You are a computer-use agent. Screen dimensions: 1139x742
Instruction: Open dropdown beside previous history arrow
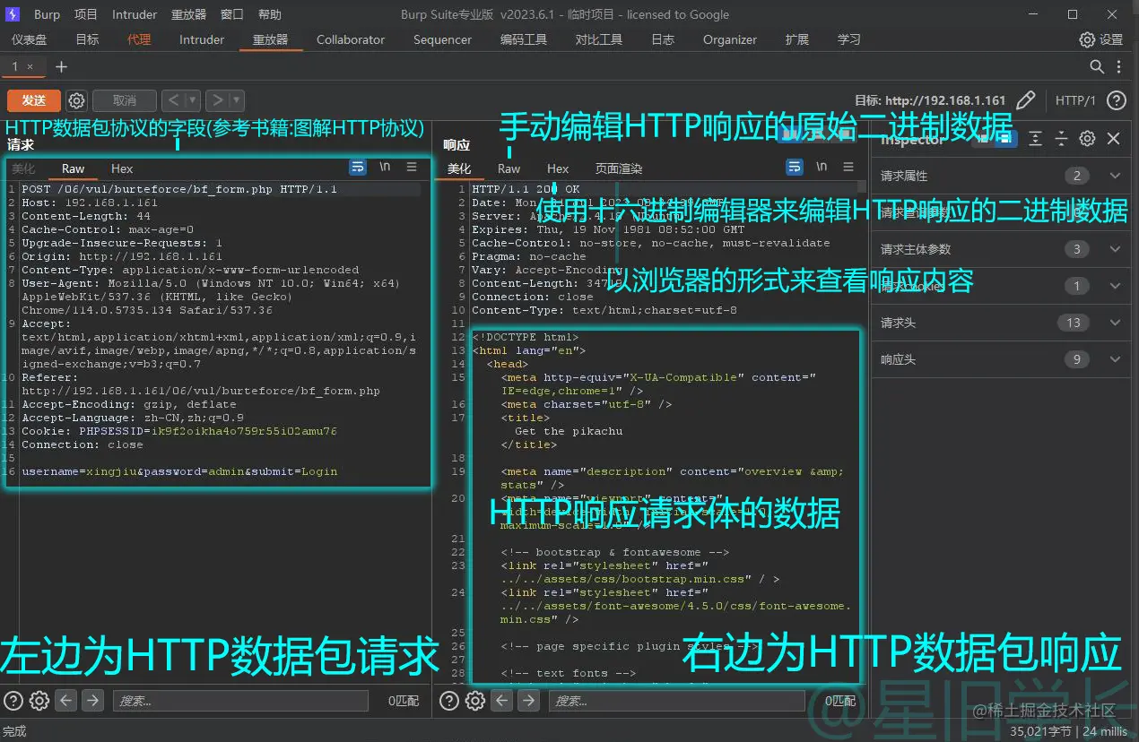tap(193, 100)
